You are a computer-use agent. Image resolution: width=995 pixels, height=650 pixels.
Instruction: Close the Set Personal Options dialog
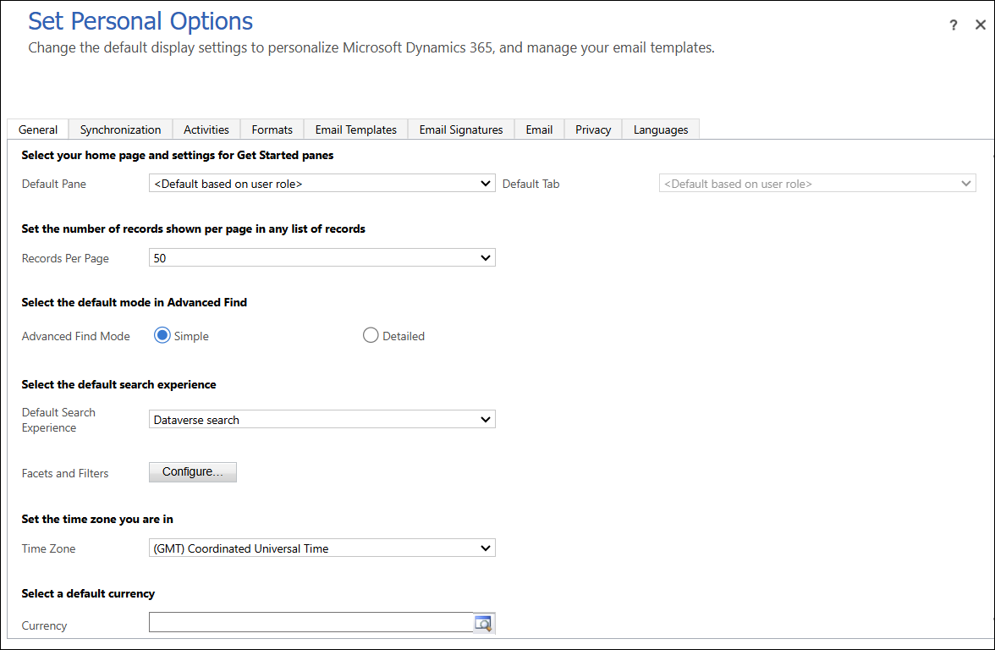(x=981, y=25)
